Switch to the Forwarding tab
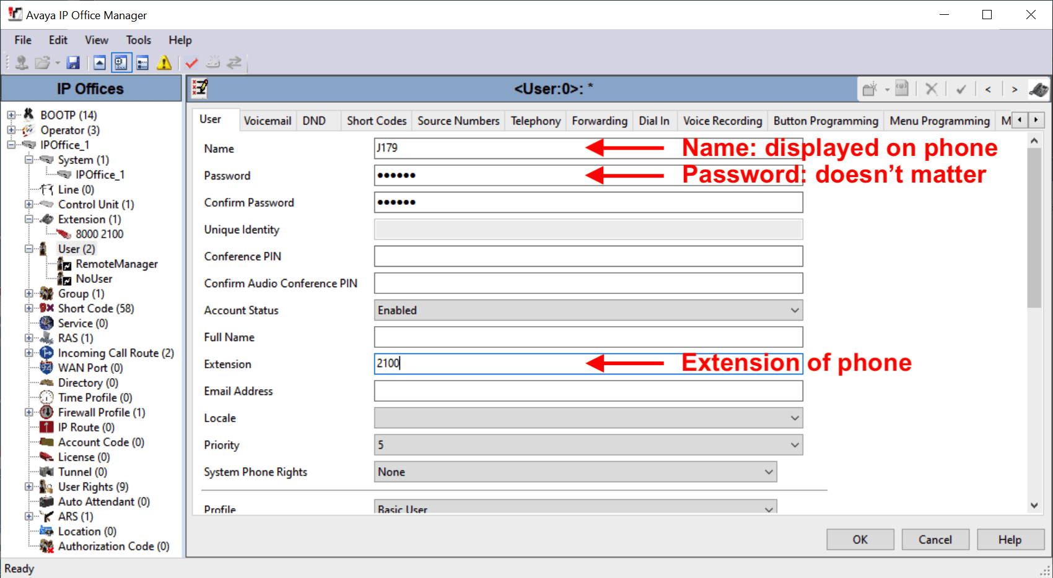1053x578 pixels. pos(600,121)
